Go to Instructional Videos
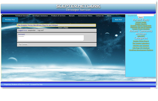The width and height of the screenshot is (158, 101). click(85, 16)
